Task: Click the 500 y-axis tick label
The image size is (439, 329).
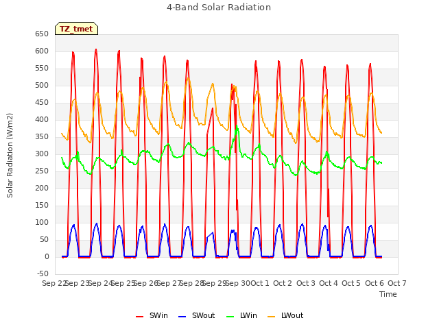Action: point(42,86)
